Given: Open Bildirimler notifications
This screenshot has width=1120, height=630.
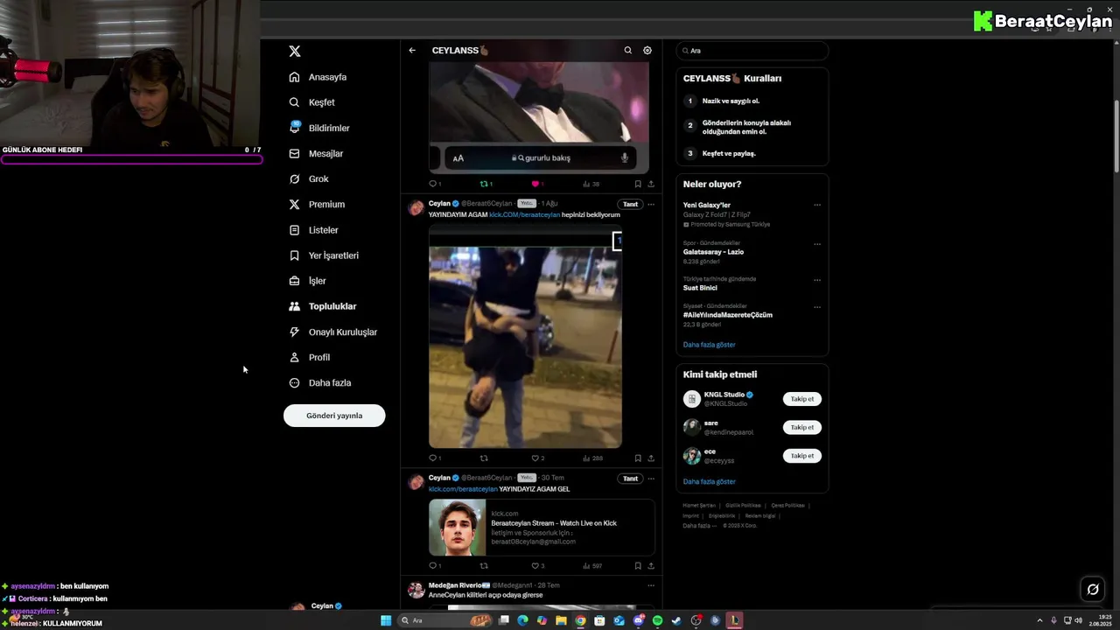Looking at the screenshot, I should click(x=319, y=128).
